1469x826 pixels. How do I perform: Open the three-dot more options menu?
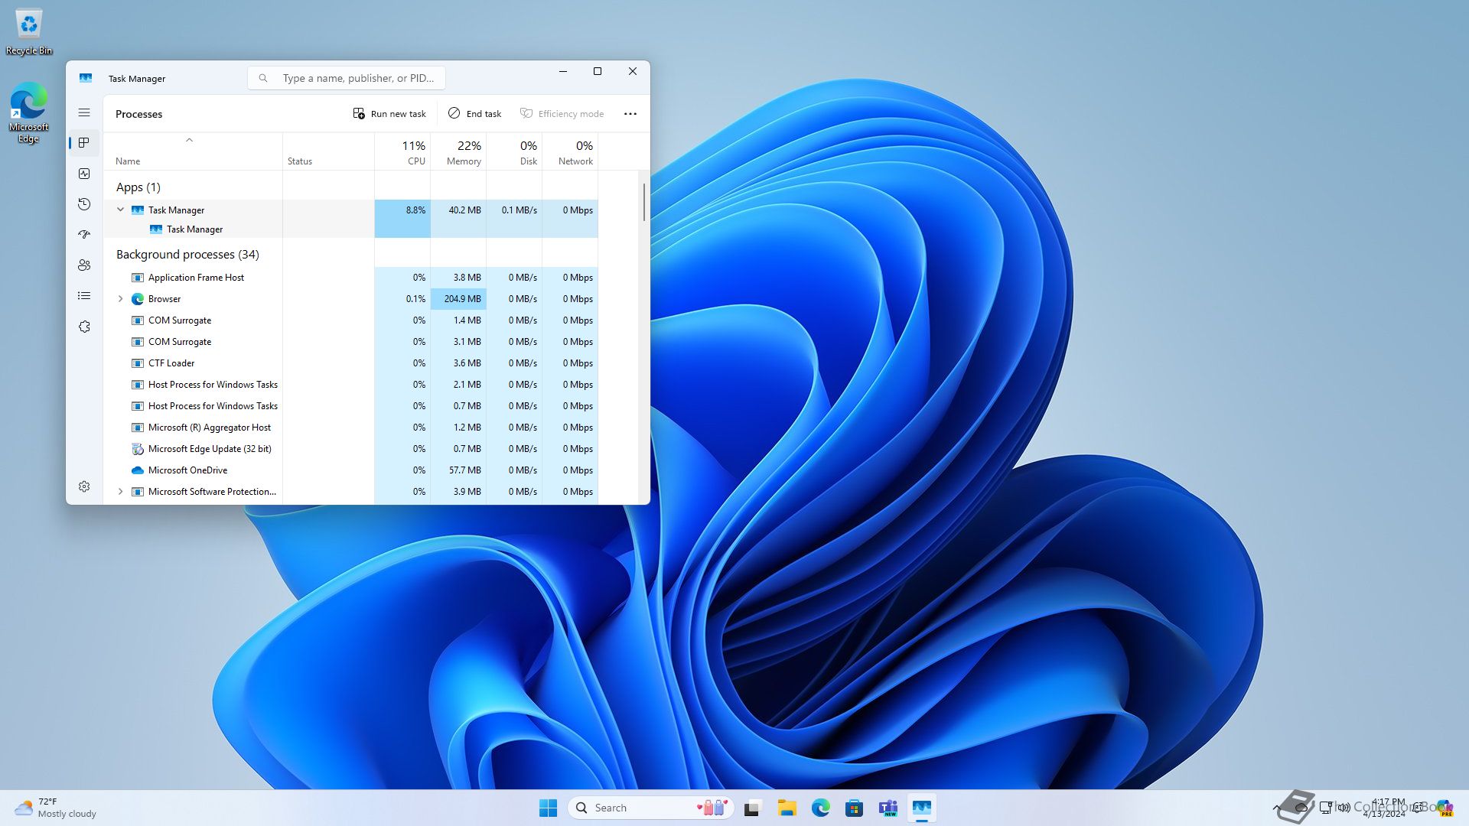pos(630,113)
